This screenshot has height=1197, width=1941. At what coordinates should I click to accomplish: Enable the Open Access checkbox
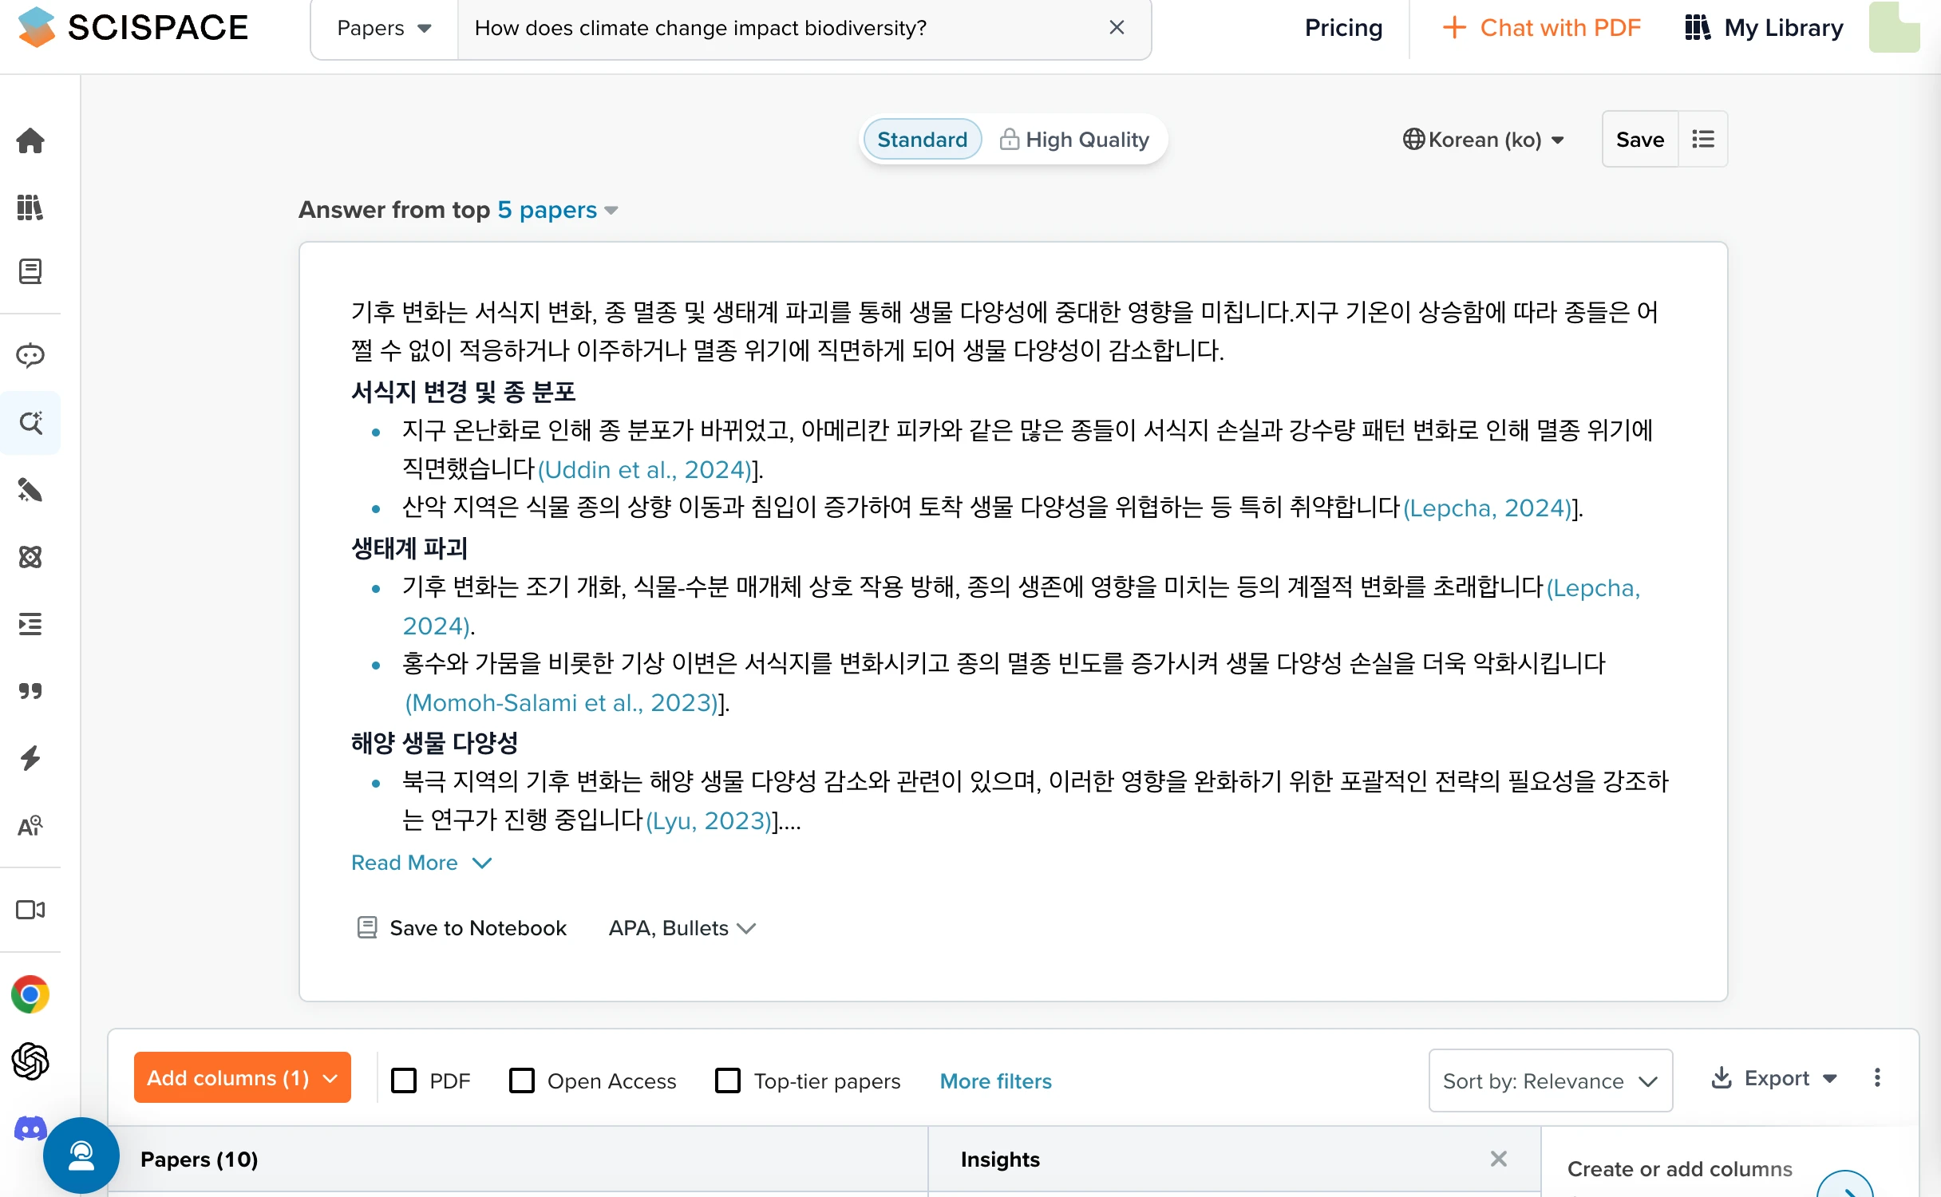click(x=522, y=1080)
